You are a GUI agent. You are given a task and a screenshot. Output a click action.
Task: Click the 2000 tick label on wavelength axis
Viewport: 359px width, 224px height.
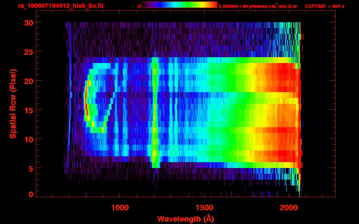coord(289,208)
